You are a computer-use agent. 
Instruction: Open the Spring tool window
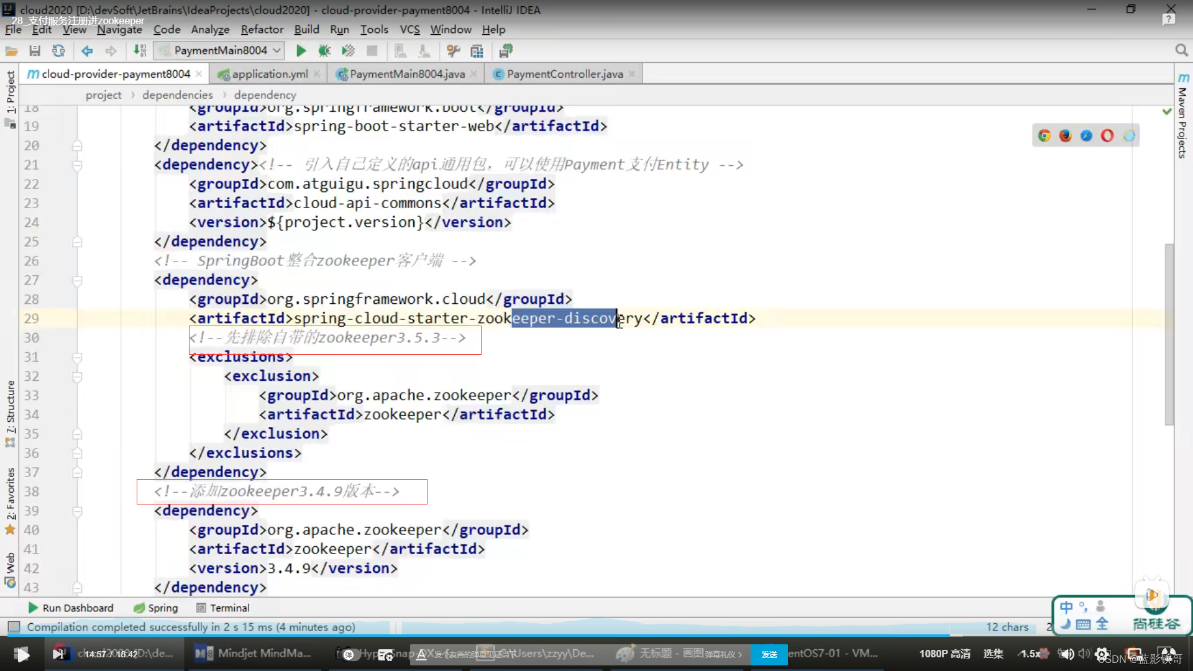(156, 608)
